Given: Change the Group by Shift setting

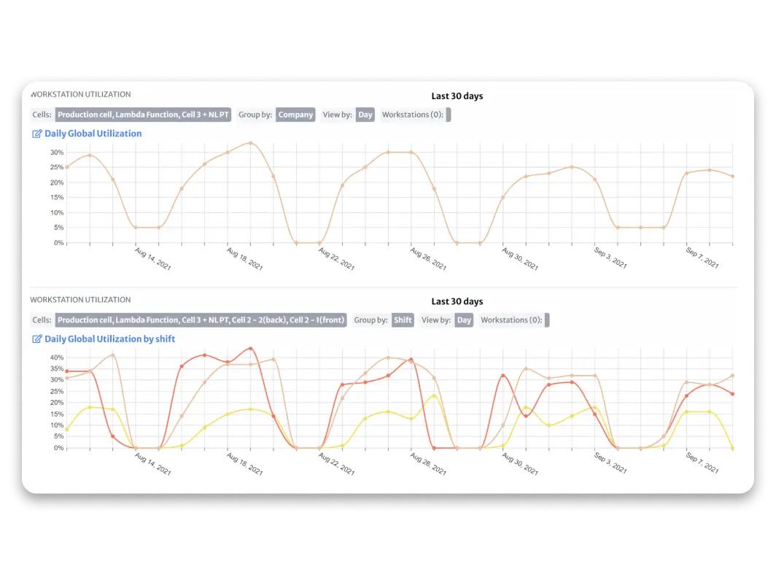Looking at the screenshot, I should coord(403,320).
